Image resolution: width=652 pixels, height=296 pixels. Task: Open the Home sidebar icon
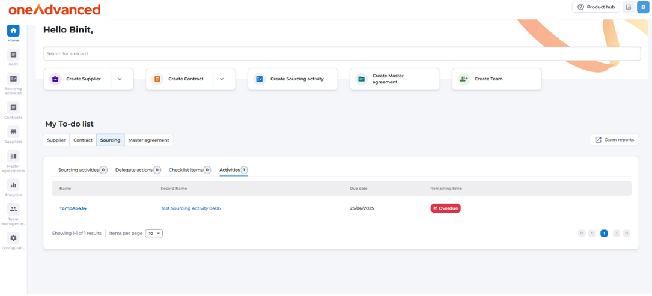tap(13, 31)
